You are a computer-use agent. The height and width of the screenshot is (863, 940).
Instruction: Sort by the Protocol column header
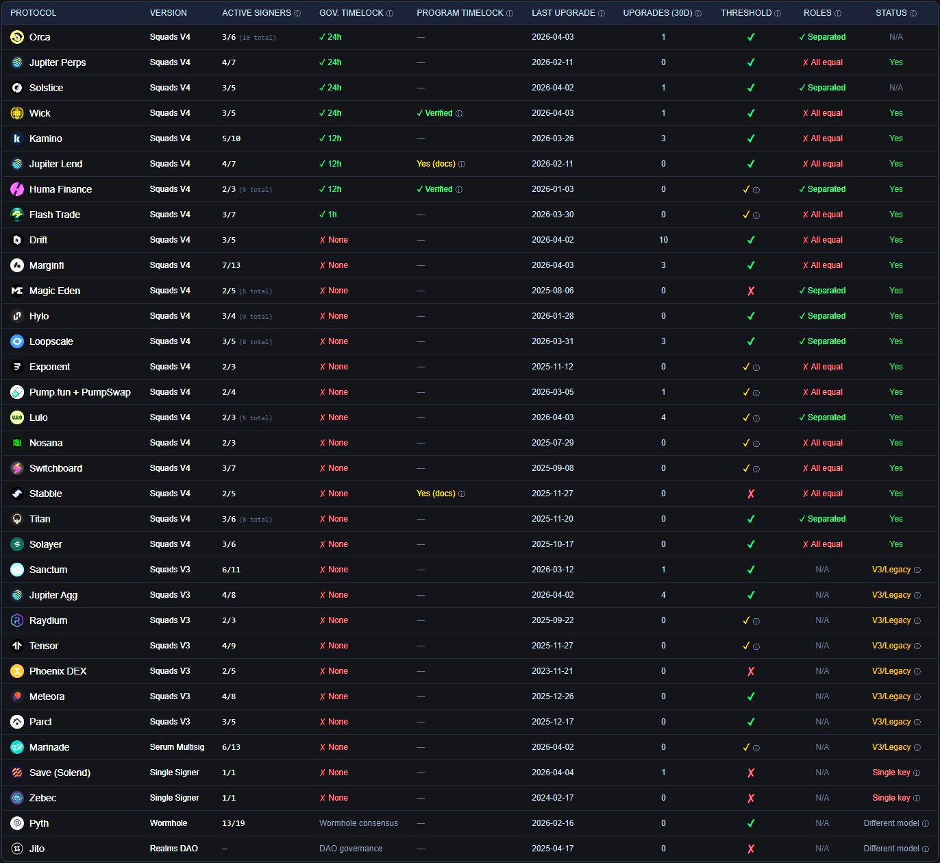[x=33, y=13]
